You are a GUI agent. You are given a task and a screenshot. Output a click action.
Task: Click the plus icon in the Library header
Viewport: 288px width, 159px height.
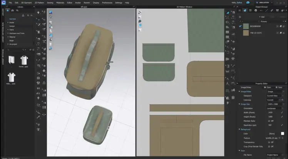click(28, 15)
